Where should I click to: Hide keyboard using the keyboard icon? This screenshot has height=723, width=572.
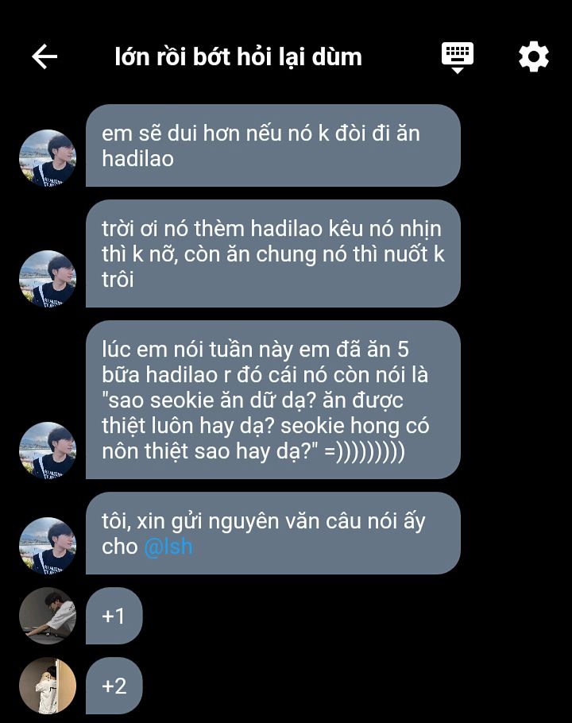[x=458, y=57]
